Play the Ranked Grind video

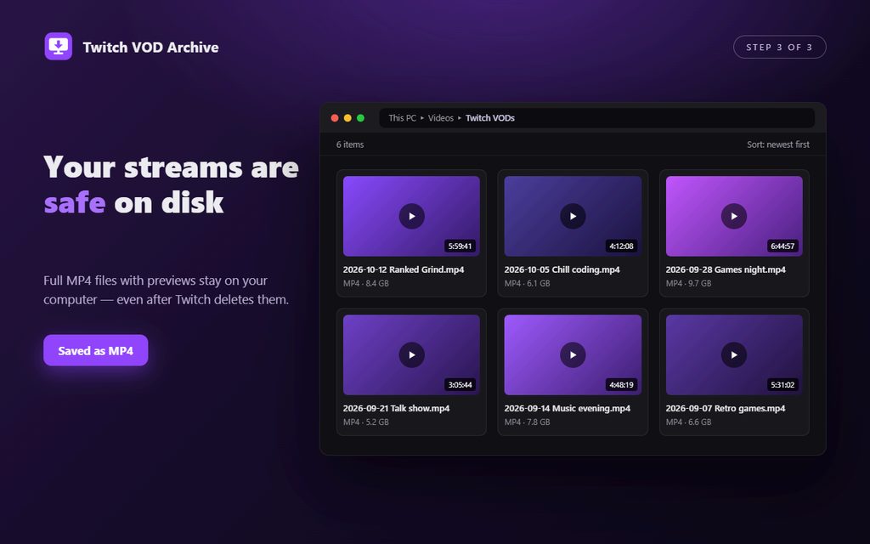pyautogui.click(x=412, y=216)
